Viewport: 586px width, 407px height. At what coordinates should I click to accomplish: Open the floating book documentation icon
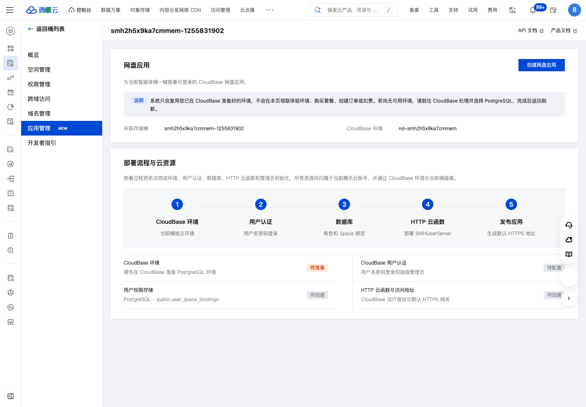pos(569,254)
